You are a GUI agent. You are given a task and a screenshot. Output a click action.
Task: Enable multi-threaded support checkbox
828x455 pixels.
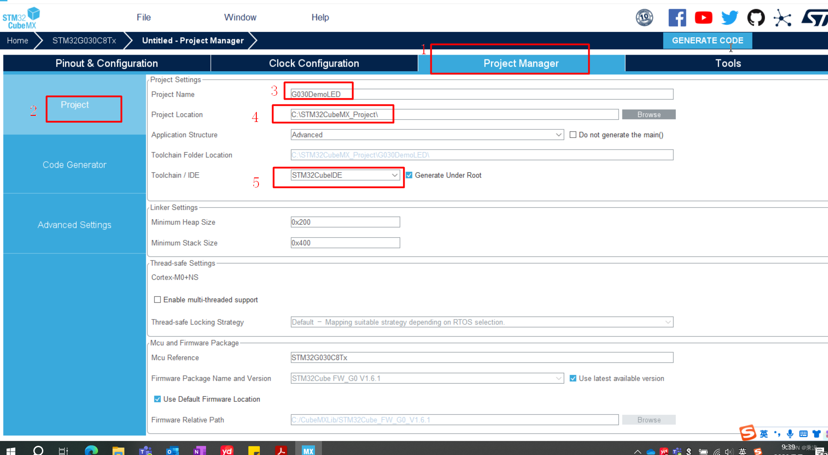157,300
